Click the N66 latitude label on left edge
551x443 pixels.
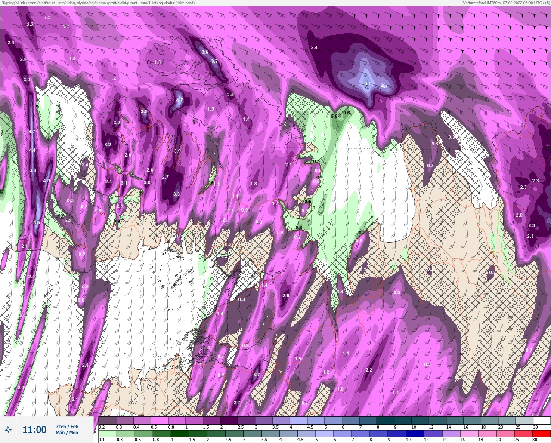point(2,134)
